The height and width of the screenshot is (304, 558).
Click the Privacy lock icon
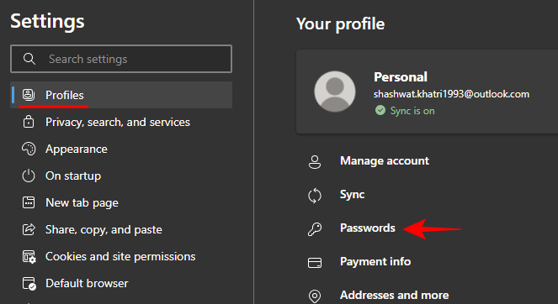coord(29,122)
